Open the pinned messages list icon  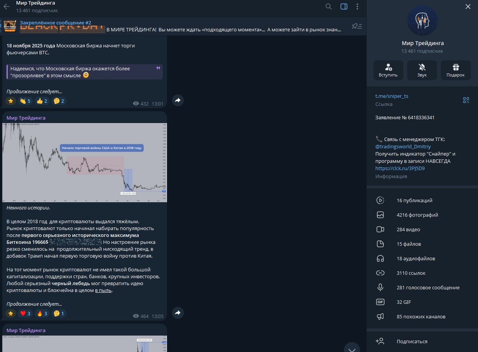click(357, 26)
